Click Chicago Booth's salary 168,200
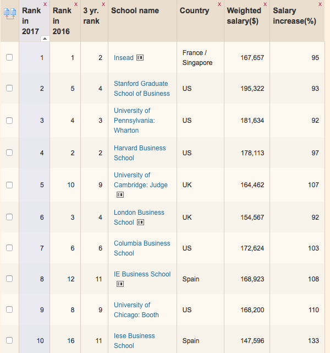Image resolution: width=330 pixels, height=353 pixels. [252, 310]
